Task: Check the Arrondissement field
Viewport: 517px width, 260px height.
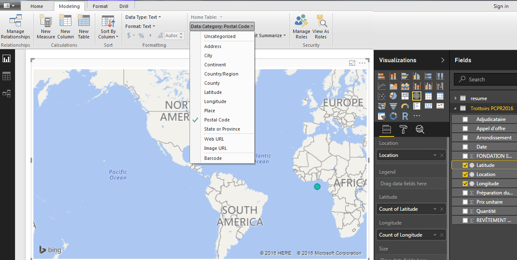Action: (x=465, y=138)
